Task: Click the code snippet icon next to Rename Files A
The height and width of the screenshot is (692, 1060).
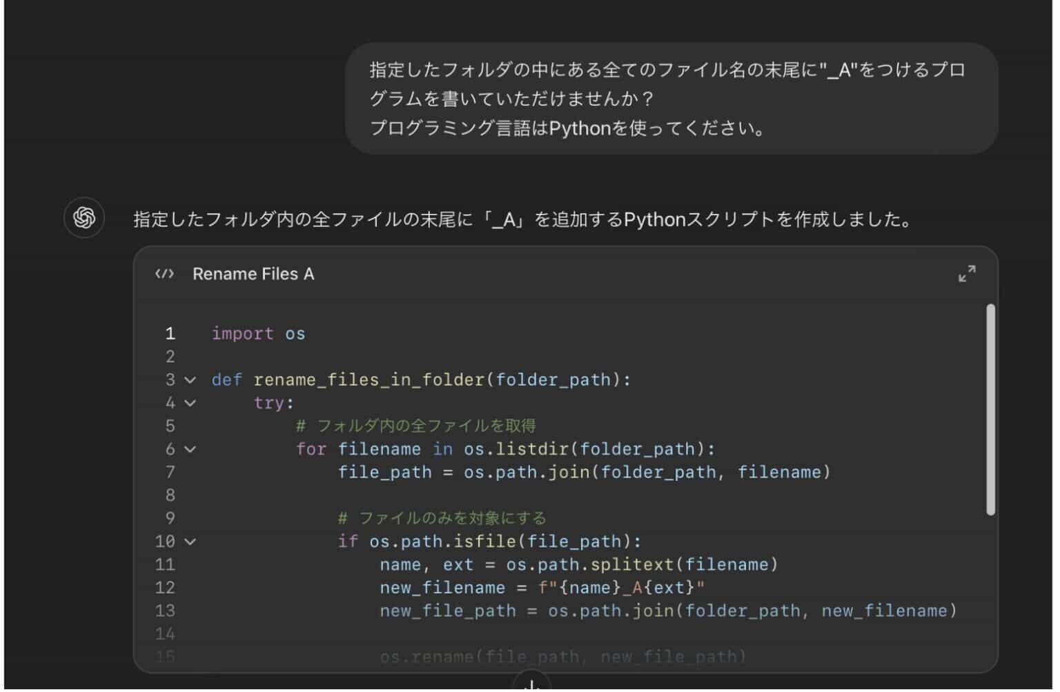Action: point(164,273)
